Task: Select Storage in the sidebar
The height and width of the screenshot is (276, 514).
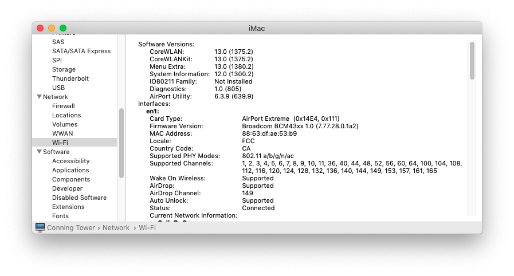Action: 64,69
